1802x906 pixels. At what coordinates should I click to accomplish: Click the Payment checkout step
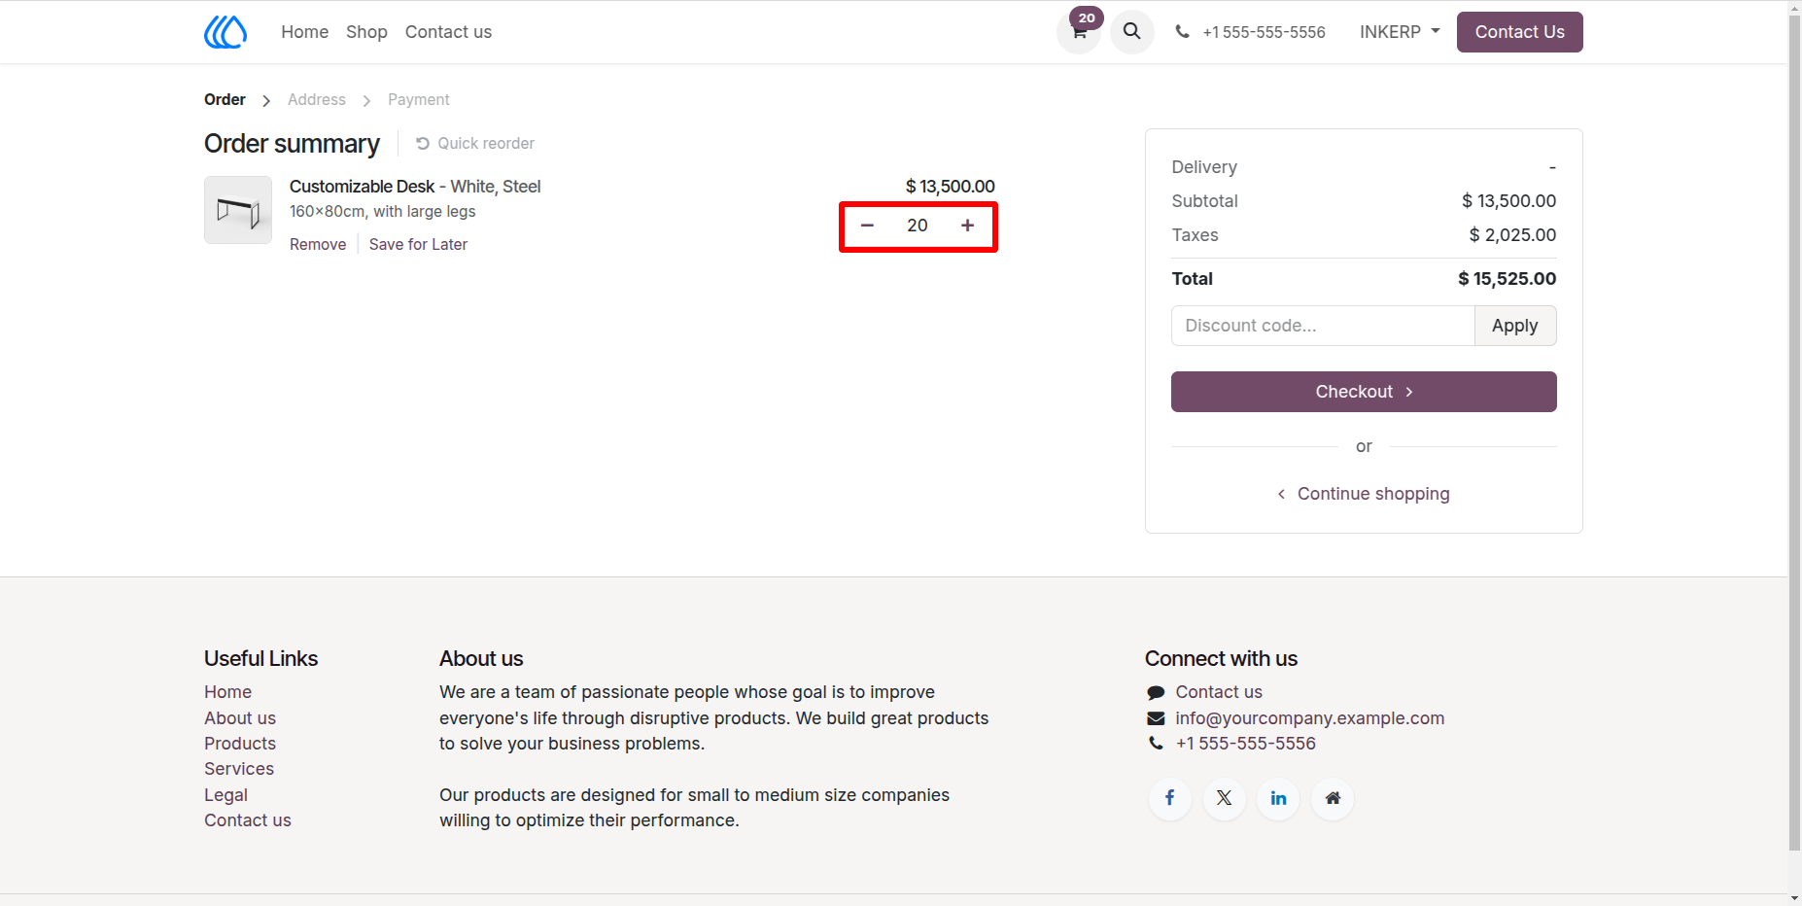(x=419, y=99)
